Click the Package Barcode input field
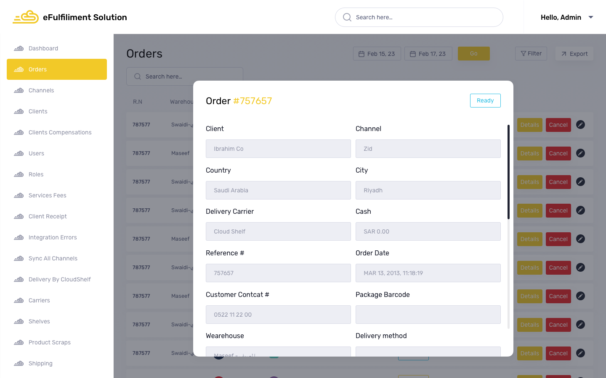Viewport: 606px width, 378px height. [428, 315]
